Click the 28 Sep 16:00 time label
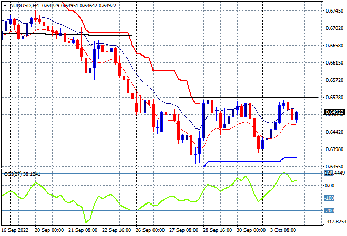This screenshot has width=347, height=236. point(217,230)
